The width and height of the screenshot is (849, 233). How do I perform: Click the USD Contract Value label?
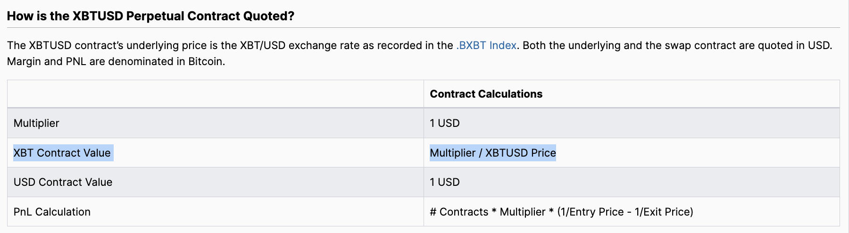pyautogui.click(x=63, y=182)
